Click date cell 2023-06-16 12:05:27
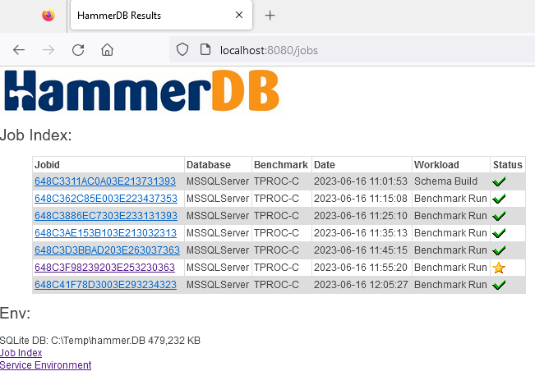Image resolution: width=535 pixels, height=385 pixels. [361, 285]
